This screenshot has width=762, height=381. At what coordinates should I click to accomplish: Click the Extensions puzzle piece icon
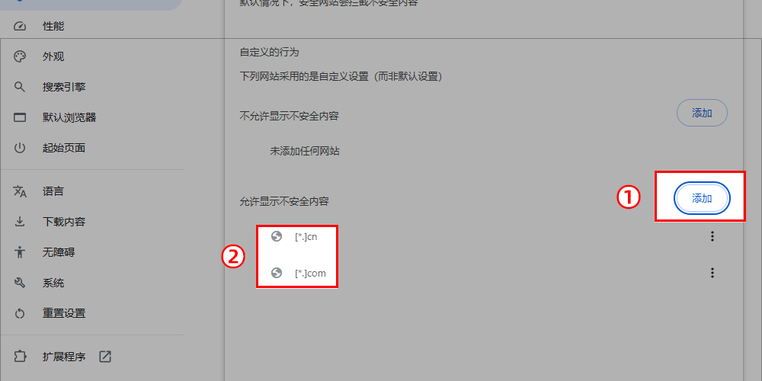20,357
